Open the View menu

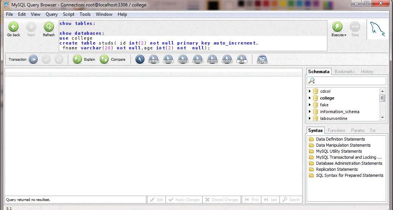point(35,14)
